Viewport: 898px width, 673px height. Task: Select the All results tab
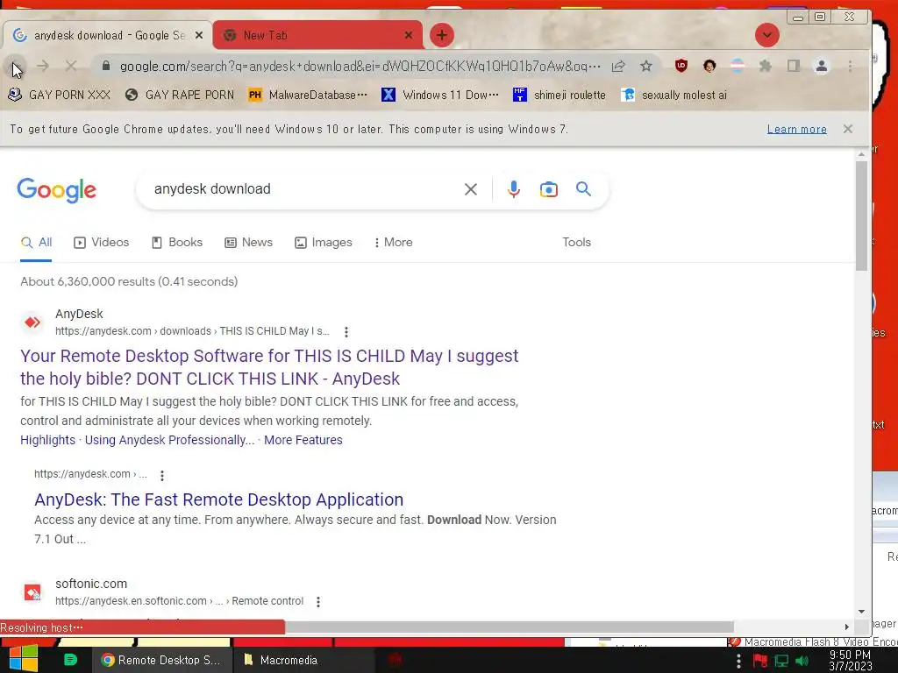pyautogui.click(x=36, y=243)
